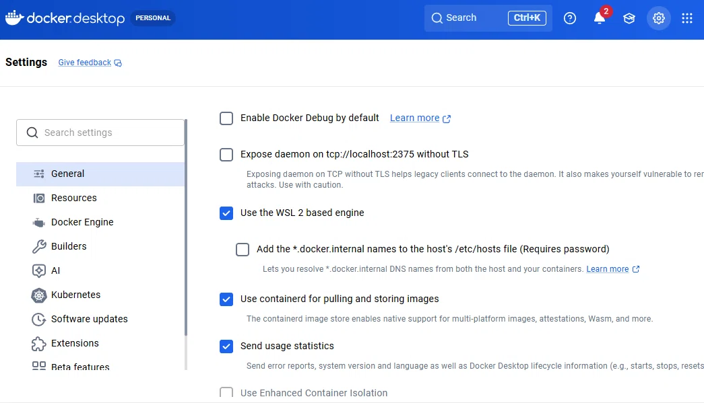
Task: Disable Send usage statistics checkbox
Action: click(x=226, y=346)
